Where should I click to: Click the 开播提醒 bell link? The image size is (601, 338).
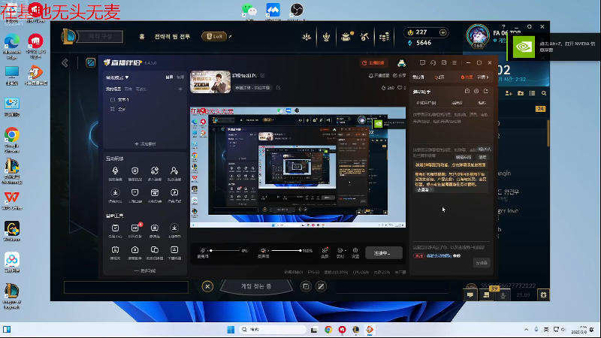point(379,76)
